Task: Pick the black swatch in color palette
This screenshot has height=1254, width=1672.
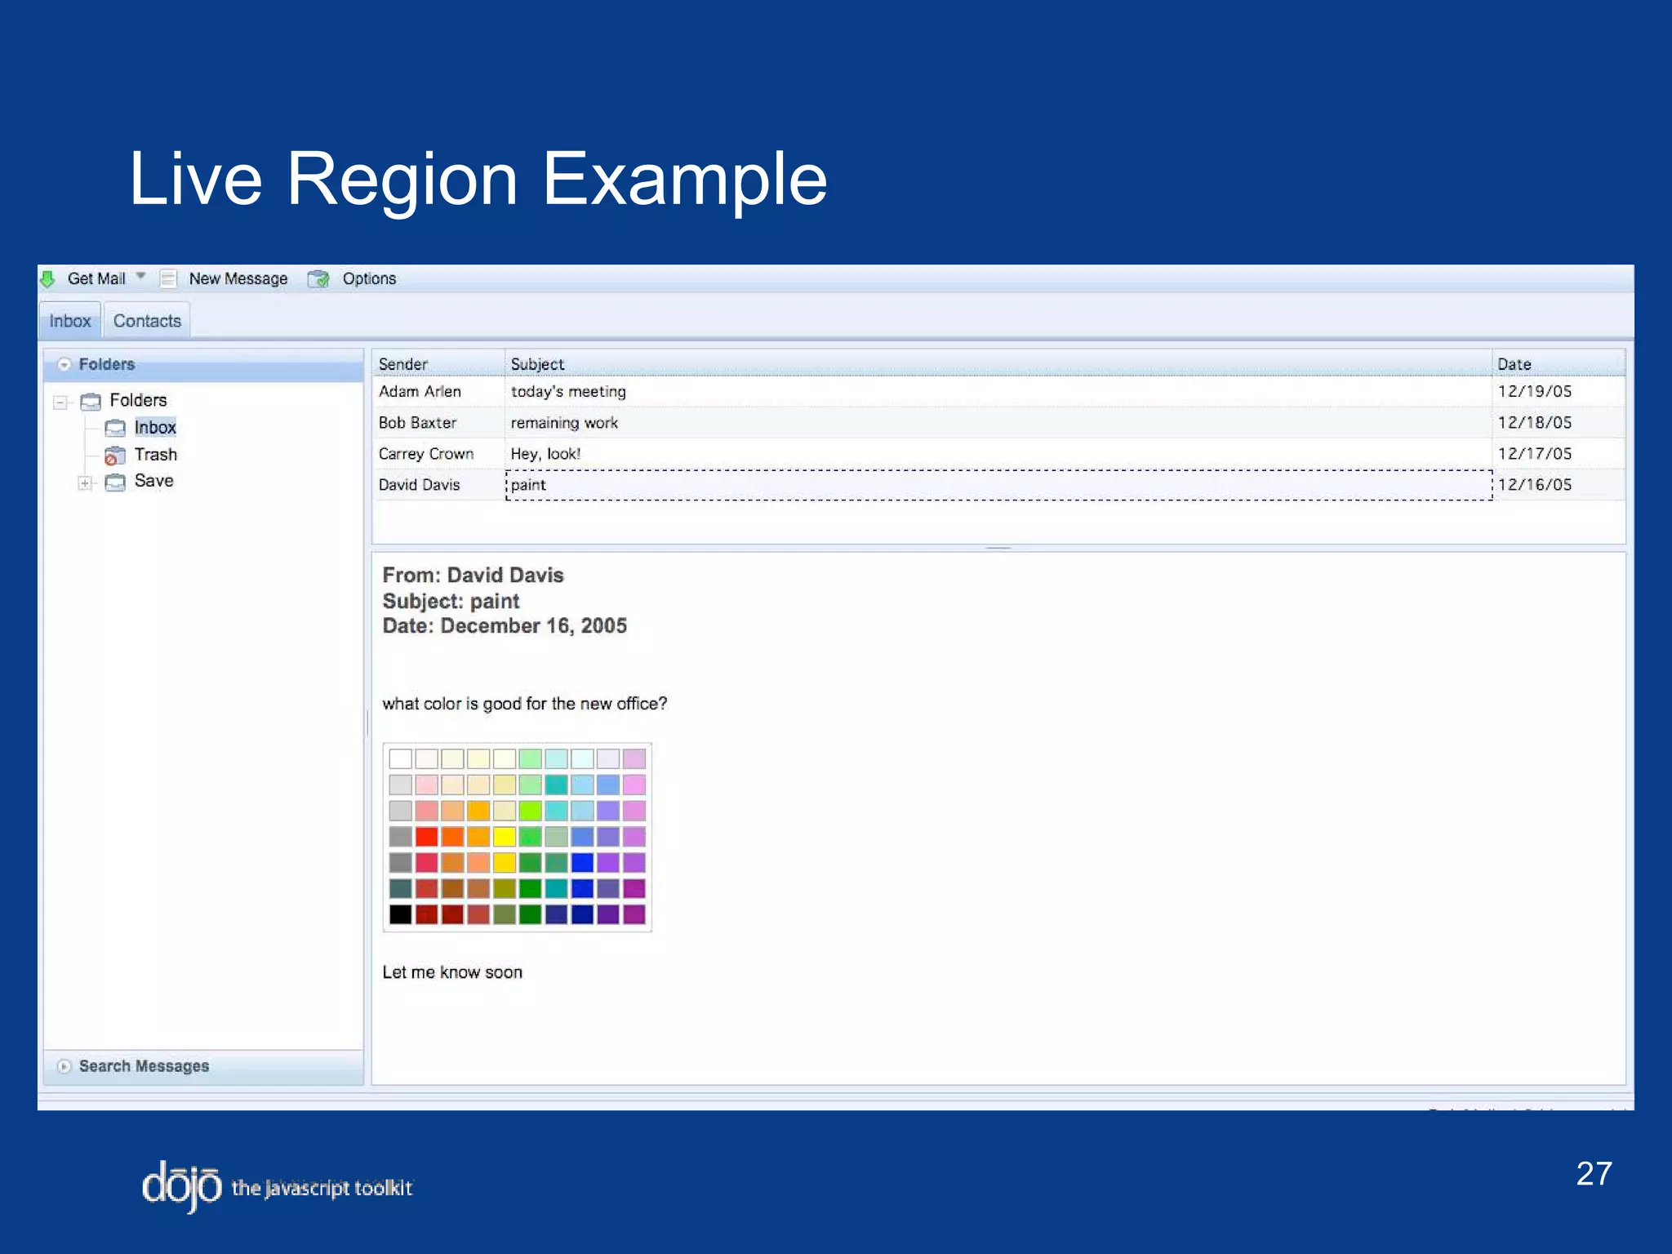Action: tap(400, 914)
